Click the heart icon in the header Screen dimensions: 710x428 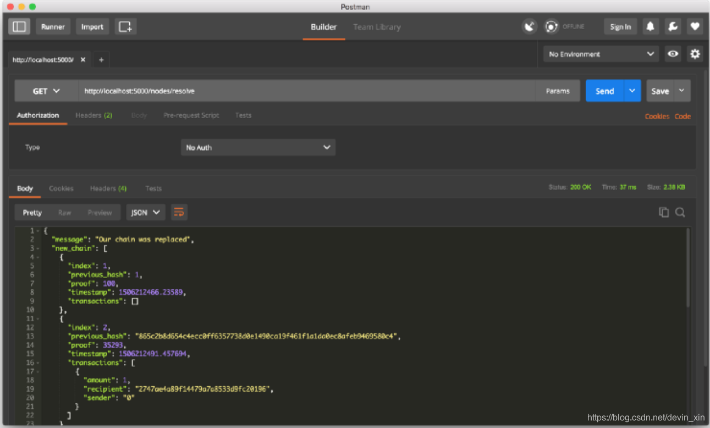pos(695,26)
